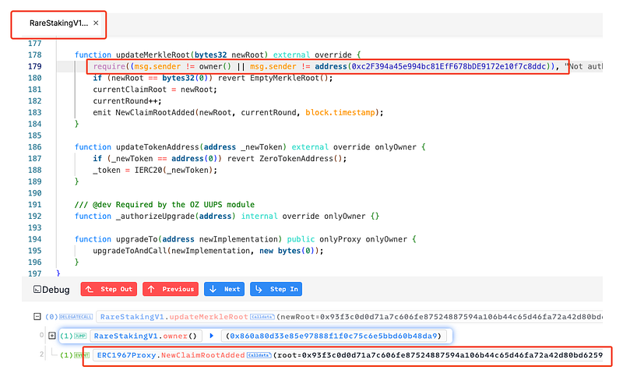The height and width of the screenshot is (391, 623).
Task: Expand the RareStakingV1.owner() JUMP node
Action: point(52,336)
